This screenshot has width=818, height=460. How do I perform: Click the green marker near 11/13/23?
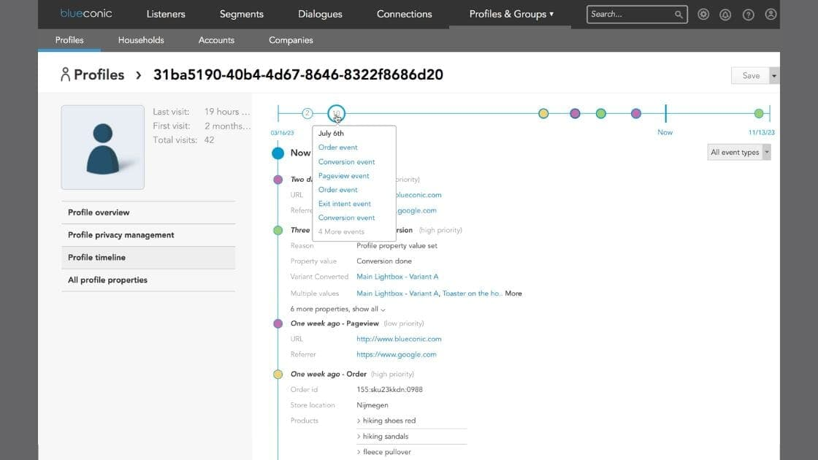click(x=759, y=113)
